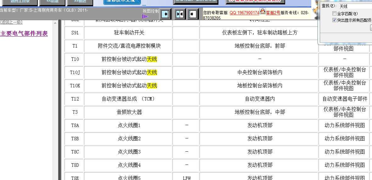The width and height of the screenshot is (372, 180).
Task: Select the T8B code cell
Action: pos(75,138)
